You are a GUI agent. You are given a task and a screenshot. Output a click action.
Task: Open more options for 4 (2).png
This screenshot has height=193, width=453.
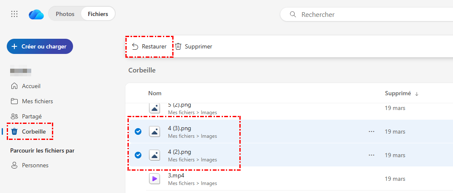(x=372, y=155)
